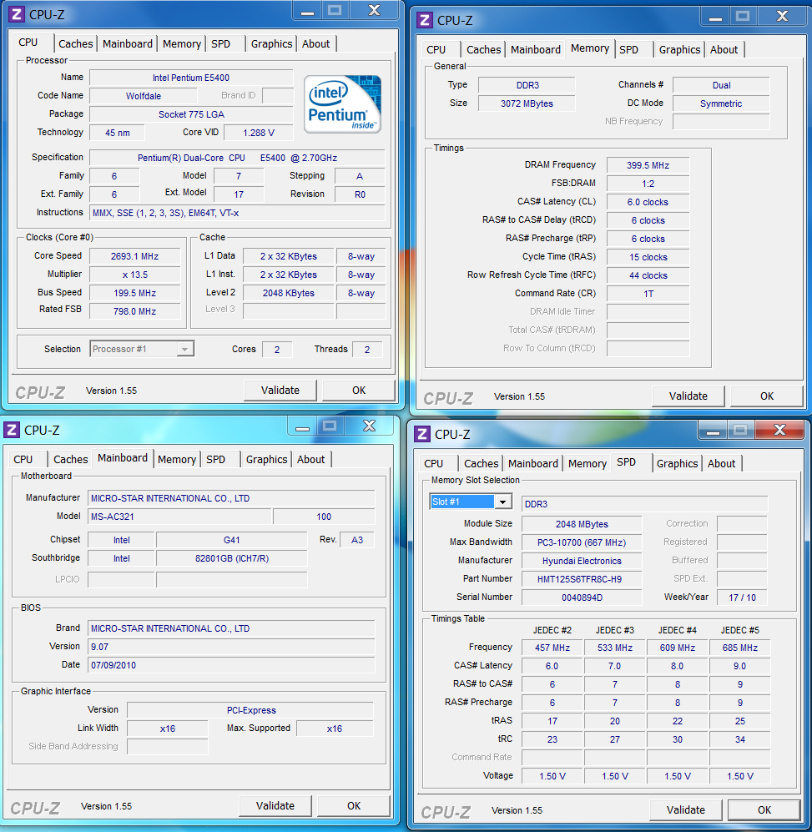Click the processor Name field Intel Pentium E5400
This screenshot has width=812, height=832.
pyautogui.click(x=191, y=78)
